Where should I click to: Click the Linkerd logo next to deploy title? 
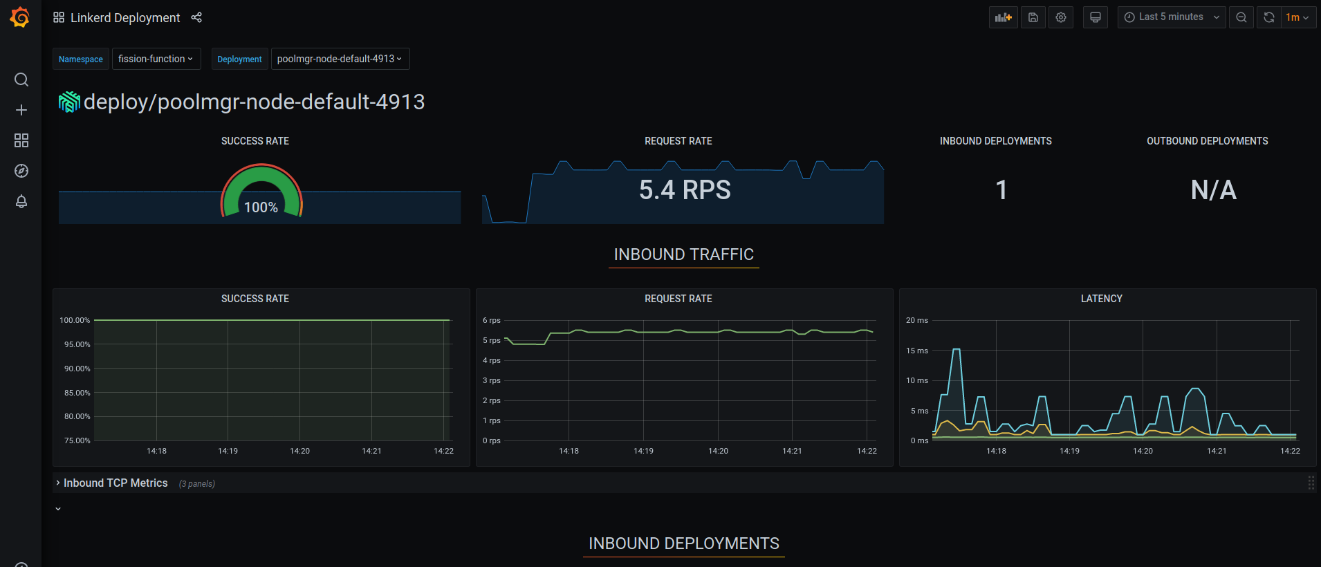pos(69,102)
